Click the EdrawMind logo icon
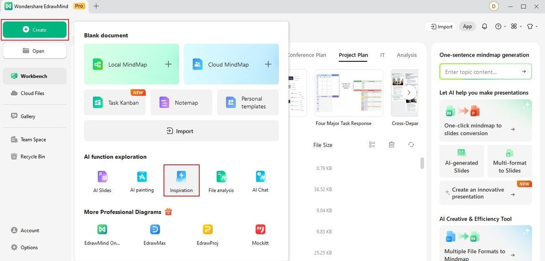The height and width of the screenshot is (261, 545). click(8, 6)
